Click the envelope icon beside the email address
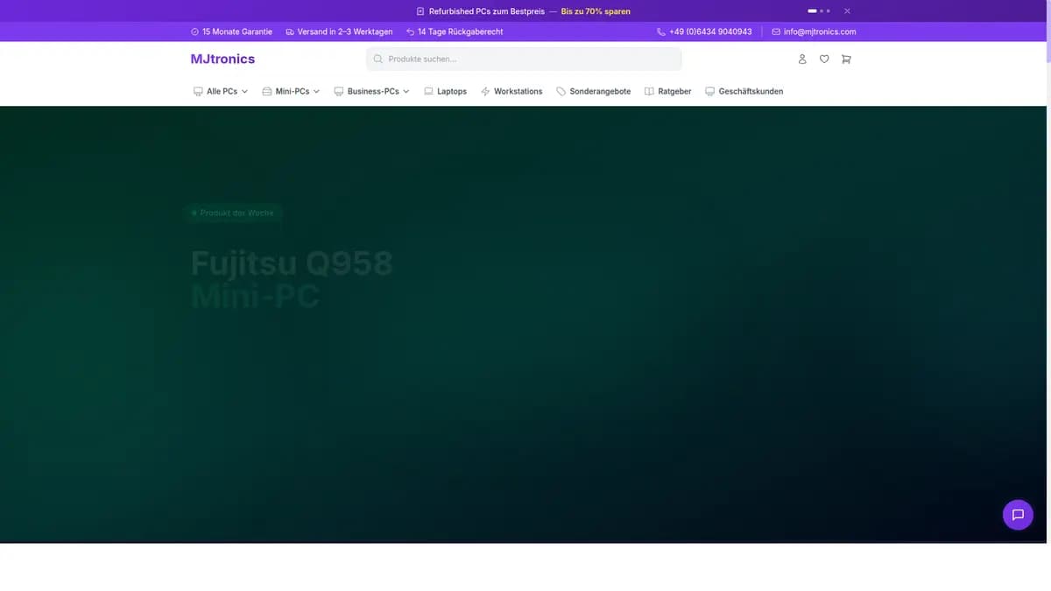The image size is (1051, 591). [x=774, y=32]
